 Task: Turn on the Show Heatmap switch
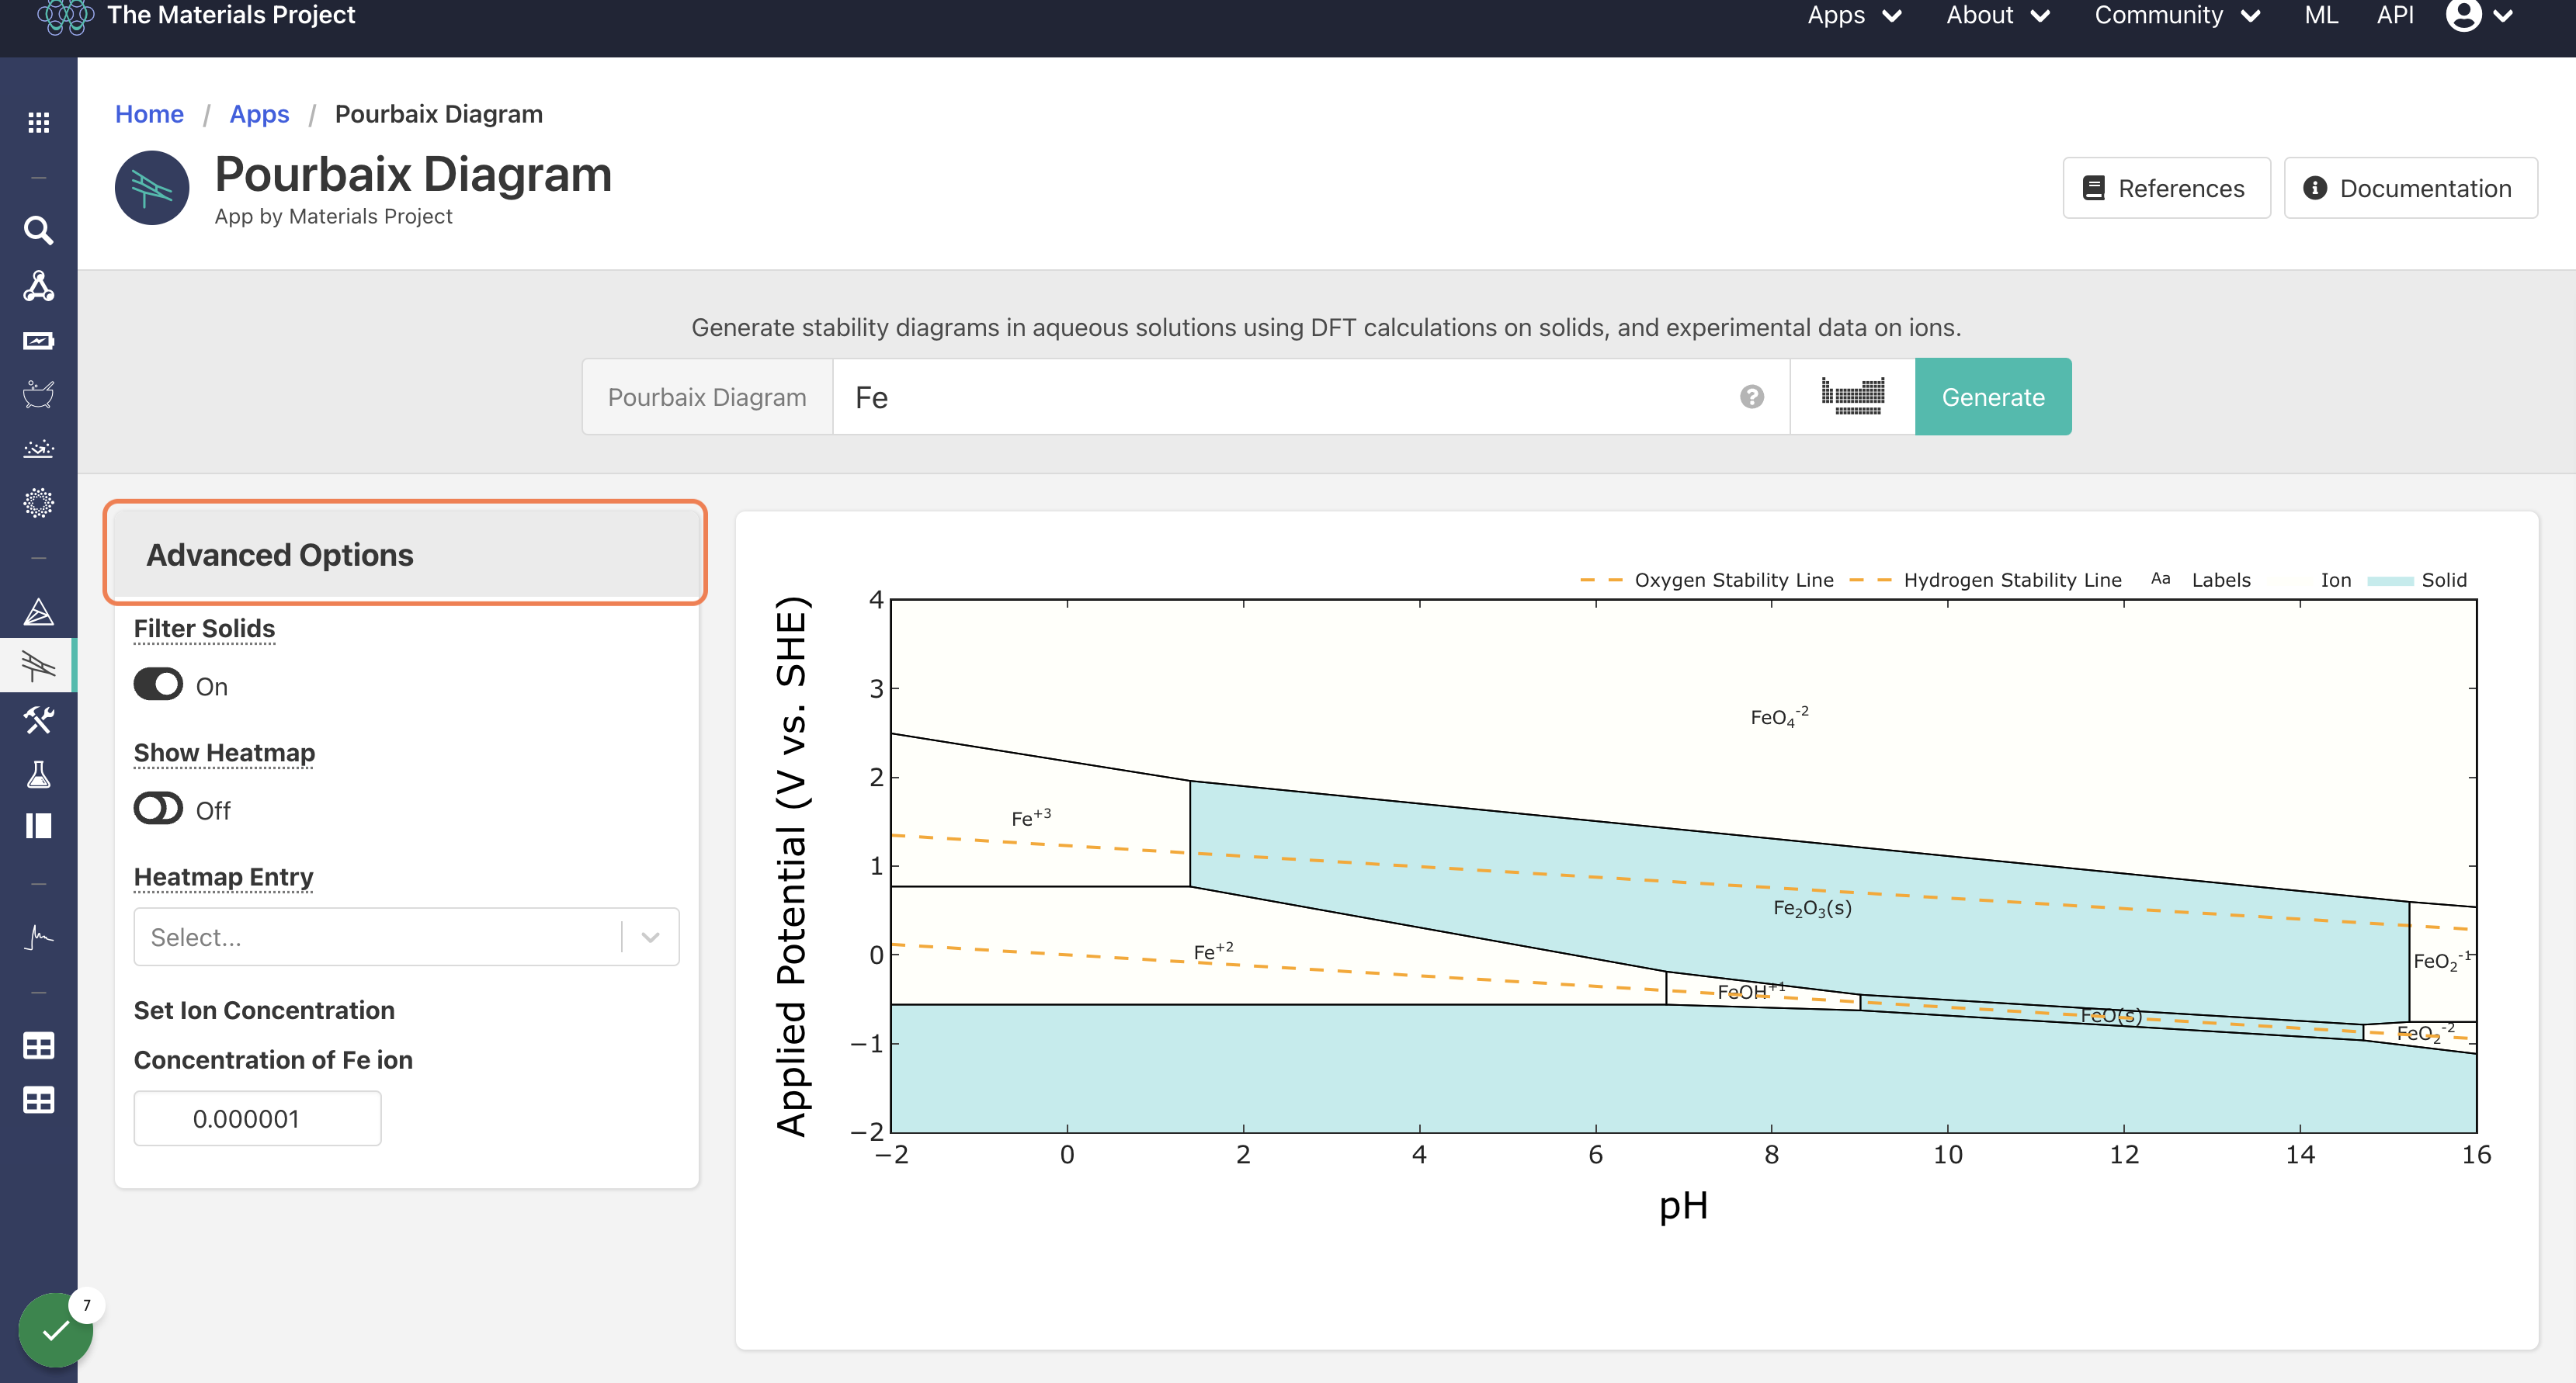click(x=158, y=809)
